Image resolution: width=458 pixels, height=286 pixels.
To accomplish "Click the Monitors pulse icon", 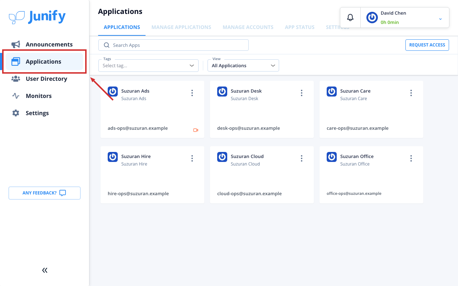I will (x=16, y=96).
